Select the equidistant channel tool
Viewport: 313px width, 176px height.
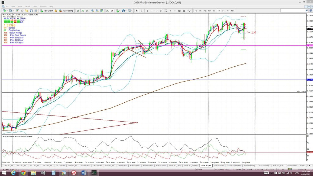(161, 11)
